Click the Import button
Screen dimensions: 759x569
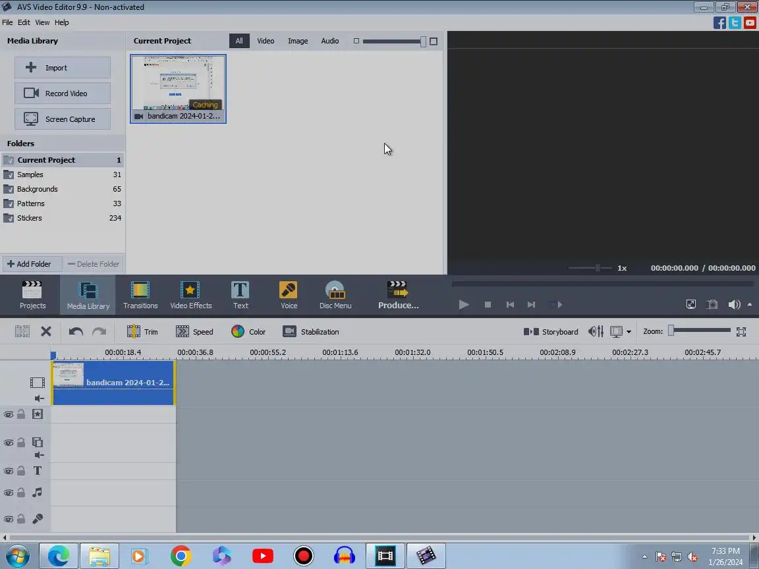click(x=63, y=68)
